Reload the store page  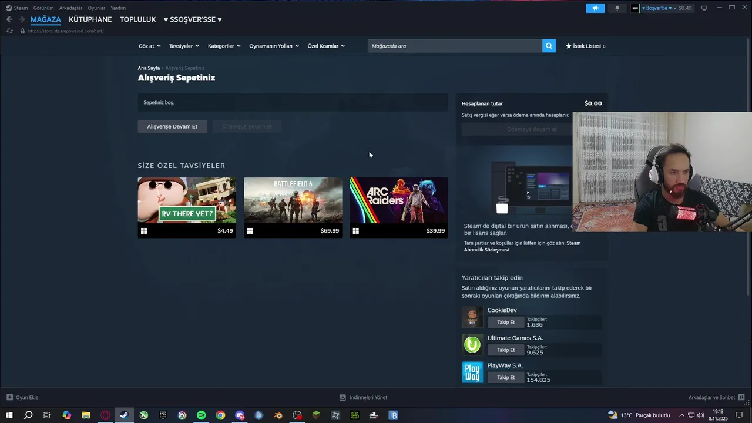click(x=9, y=31)
